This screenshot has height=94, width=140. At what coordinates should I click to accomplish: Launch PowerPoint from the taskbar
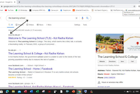coord(73,91)
